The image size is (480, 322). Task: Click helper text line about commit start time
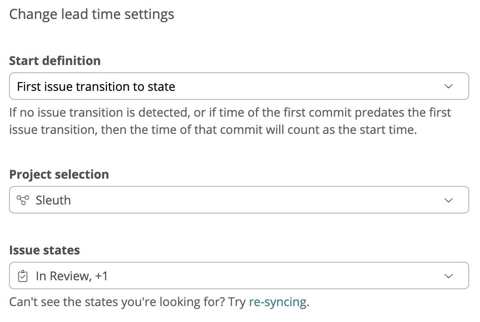click(213, 130)
